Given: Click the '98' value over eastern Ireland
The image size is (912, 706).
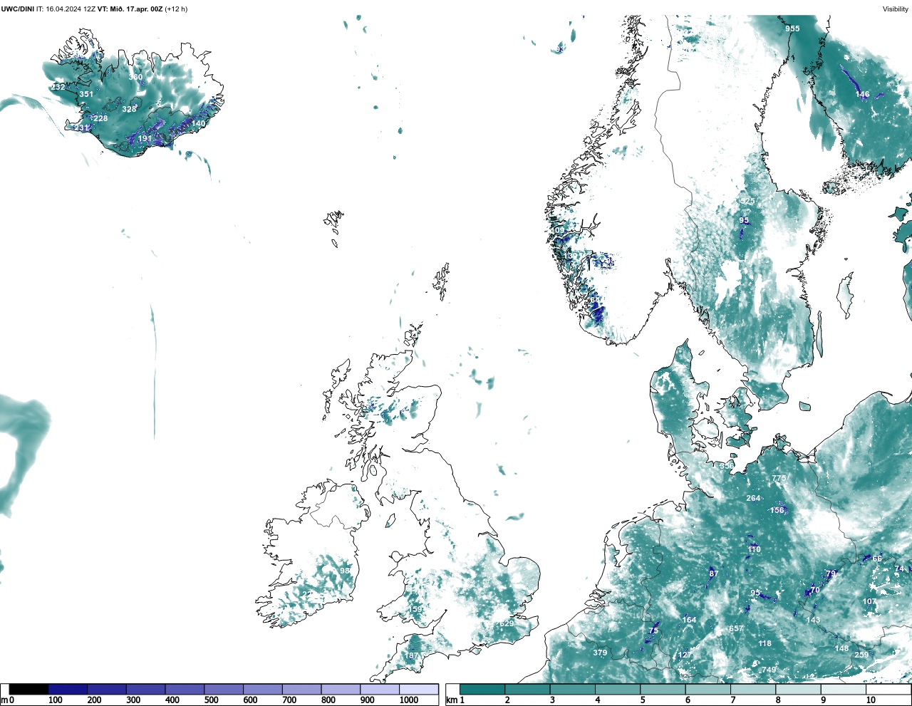Looking at the screenshot, I should 345,571.
